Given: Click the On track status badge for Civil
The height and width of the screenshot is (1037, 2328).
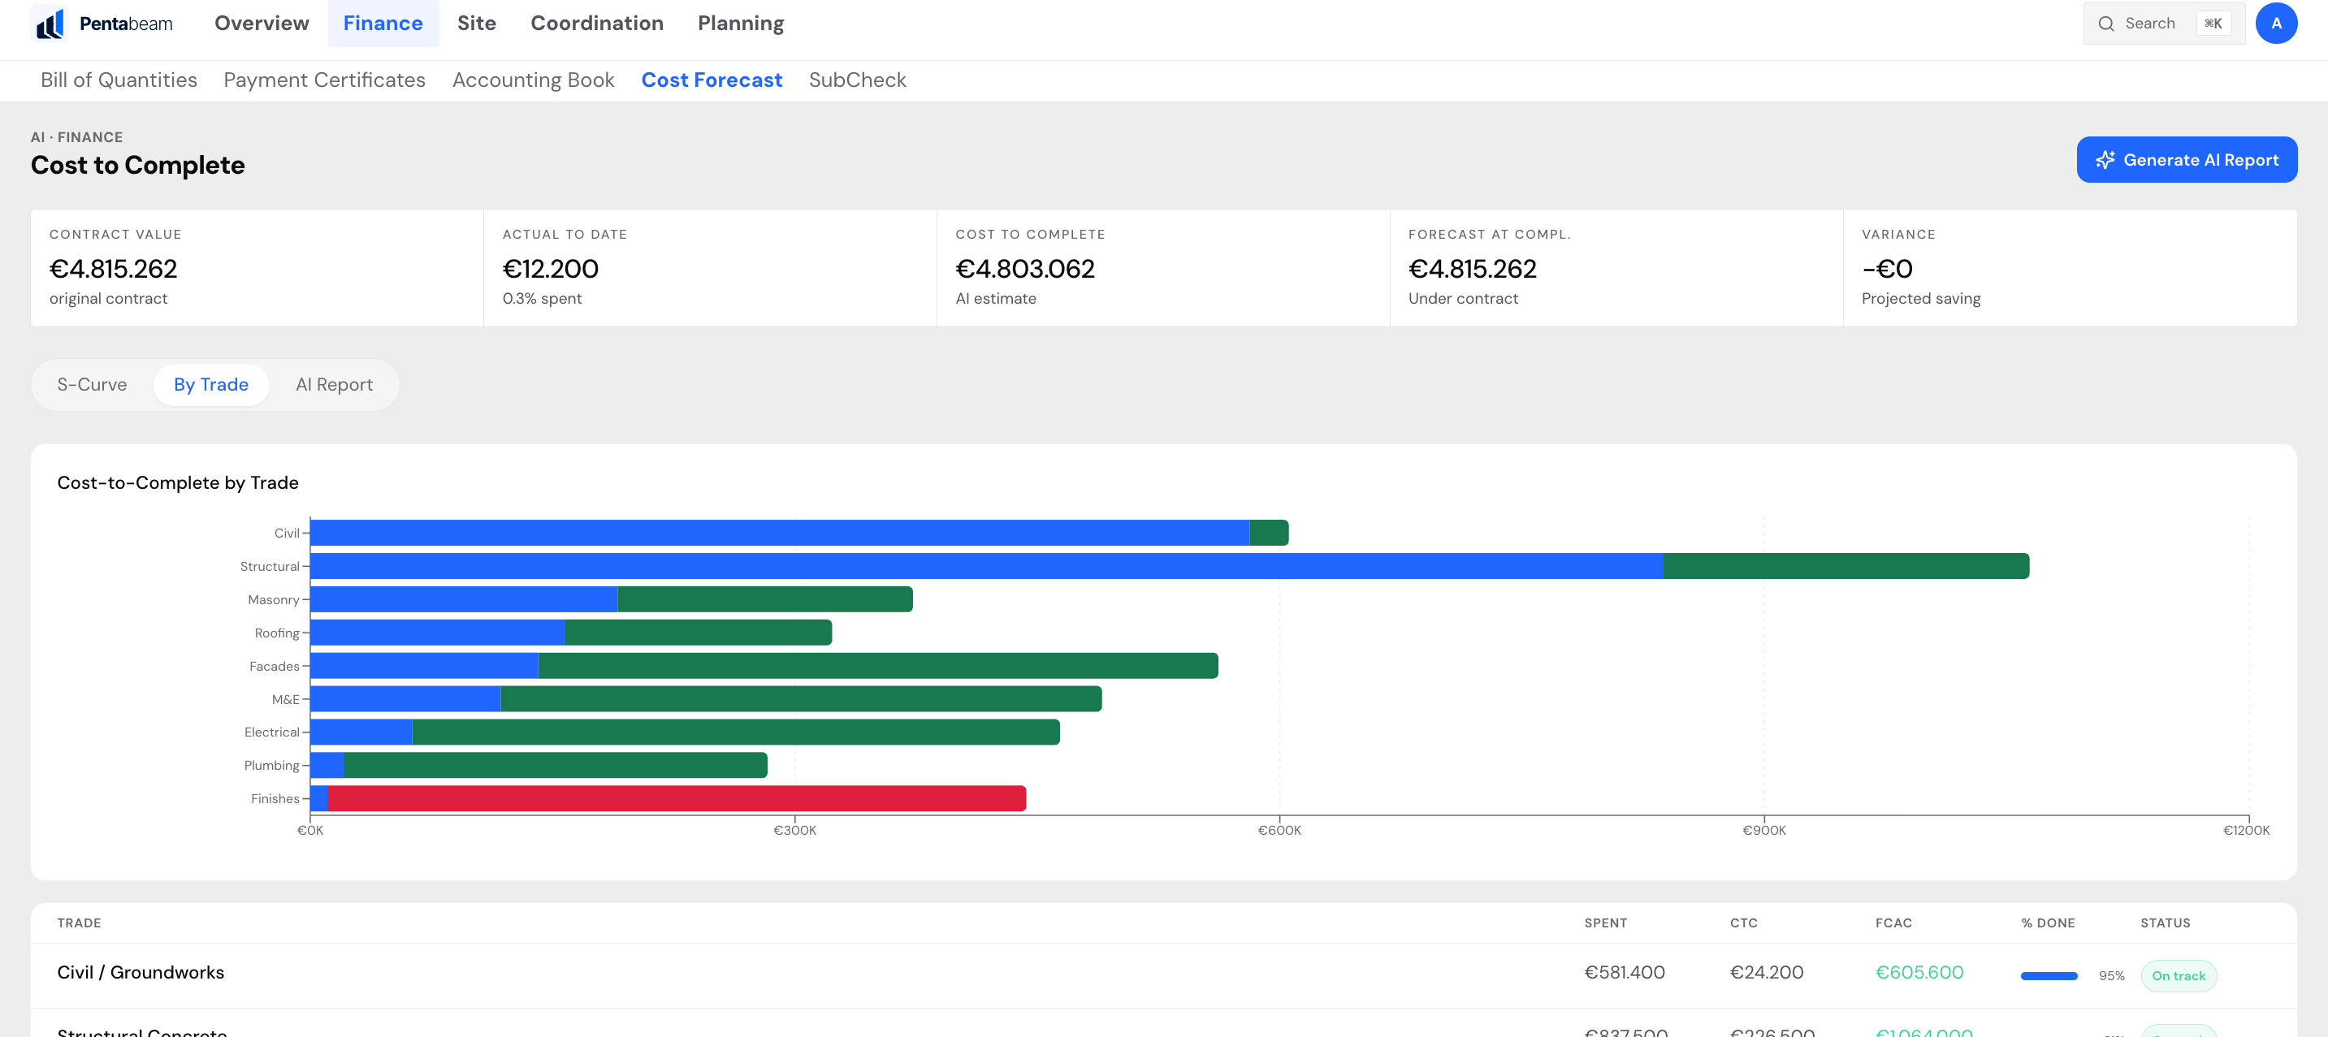Looking at the screenshot, I should pyautogui.click(x=2178, y=975).
